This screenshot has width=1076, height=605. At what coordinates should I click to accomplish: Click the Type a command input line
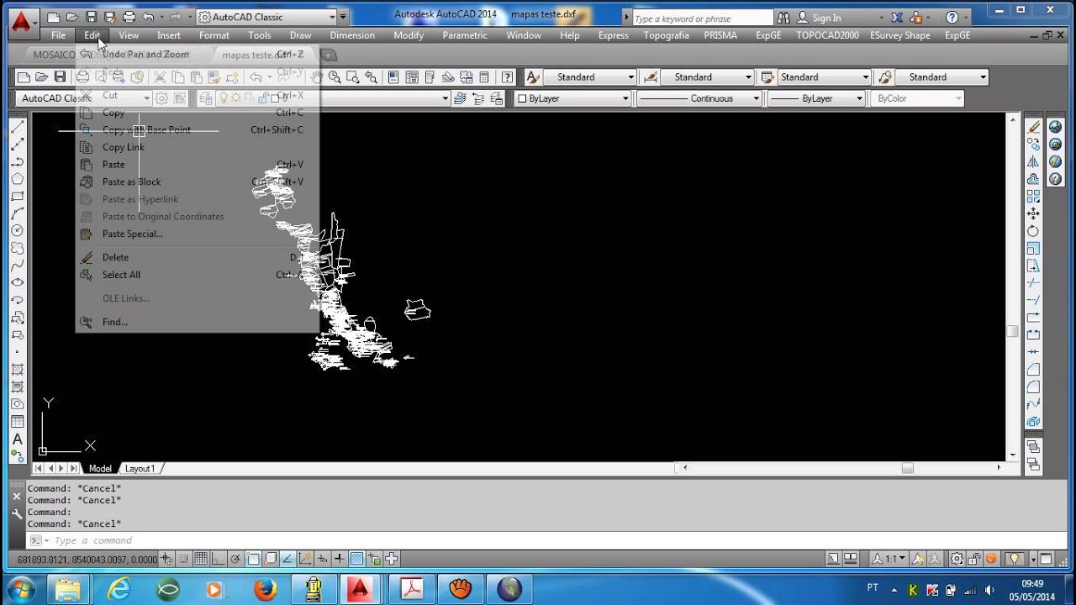pyautogui.click(x=546, y=540)
